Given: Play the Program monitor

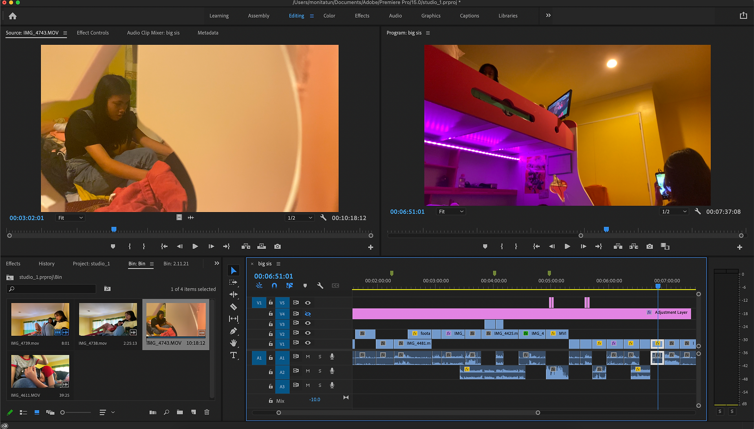Looking at the screenshot, I should point(567,246).
